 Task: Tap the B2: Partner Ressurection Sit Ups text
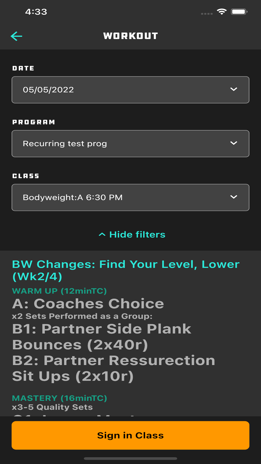pyautogui.click(x=114, y=368)
